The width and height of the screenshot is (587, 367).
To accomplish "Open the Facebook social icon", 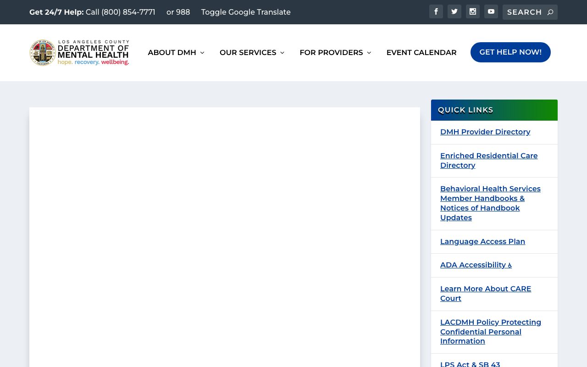I will pos(436,11).
